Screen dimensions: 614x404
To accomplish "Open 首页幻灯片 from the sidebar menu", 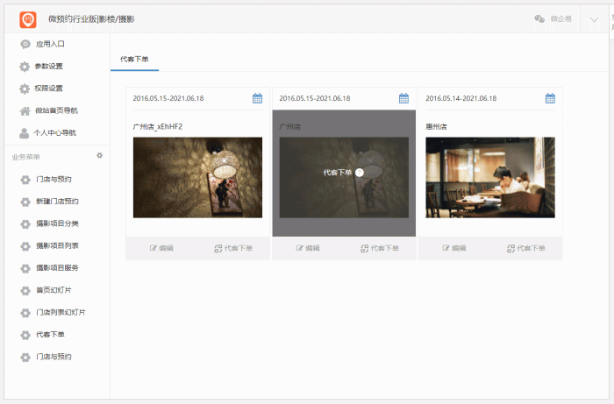I will click(x=54, y=290).
